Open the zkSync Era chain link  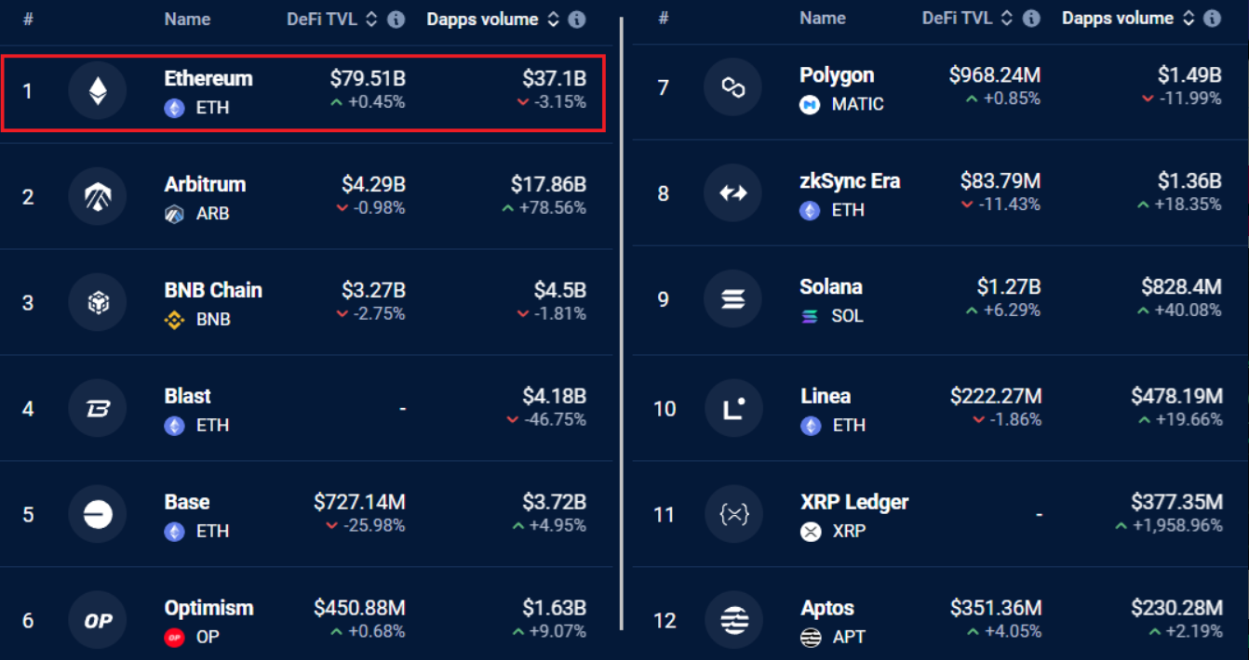(x=850, y=181)
